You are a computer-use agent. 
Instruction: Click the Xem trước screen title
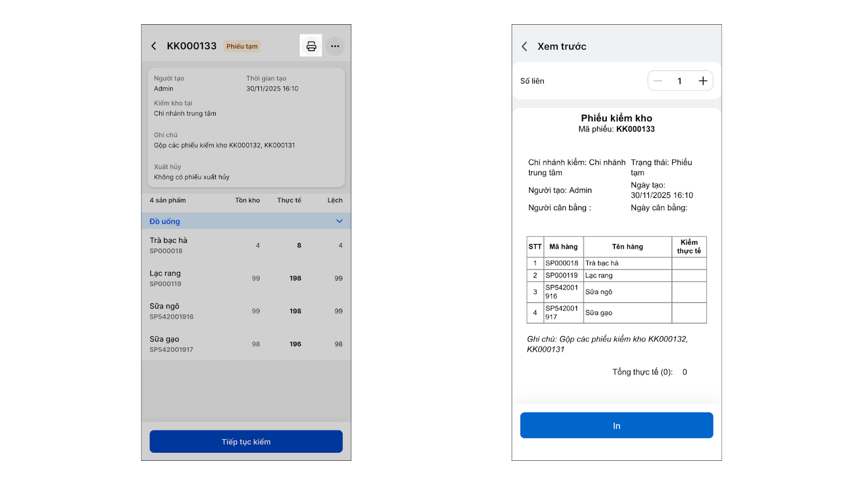point(561,46)
